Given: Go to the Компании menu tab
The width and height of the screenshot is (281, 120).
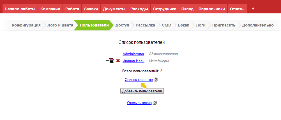Looking at the screenshot, I should click(50, 9).
